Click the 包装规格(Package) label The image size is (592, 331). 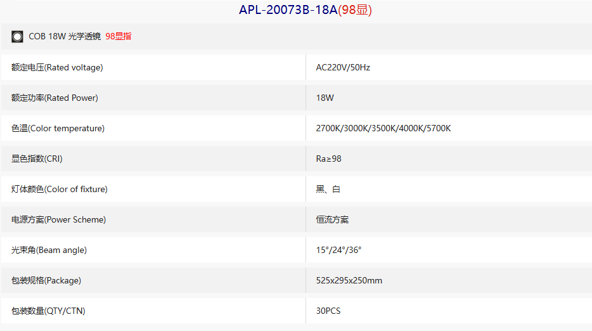click(46, 280)
